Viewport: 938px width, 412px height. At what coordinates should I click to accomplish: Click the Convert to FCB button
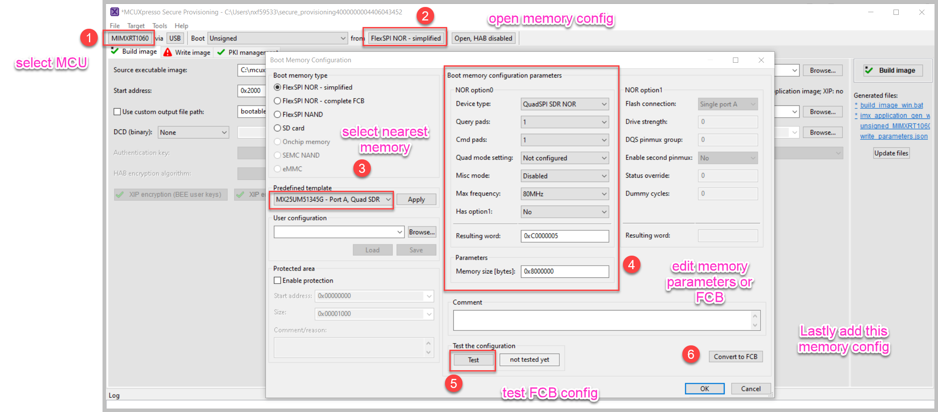[735, 356]
